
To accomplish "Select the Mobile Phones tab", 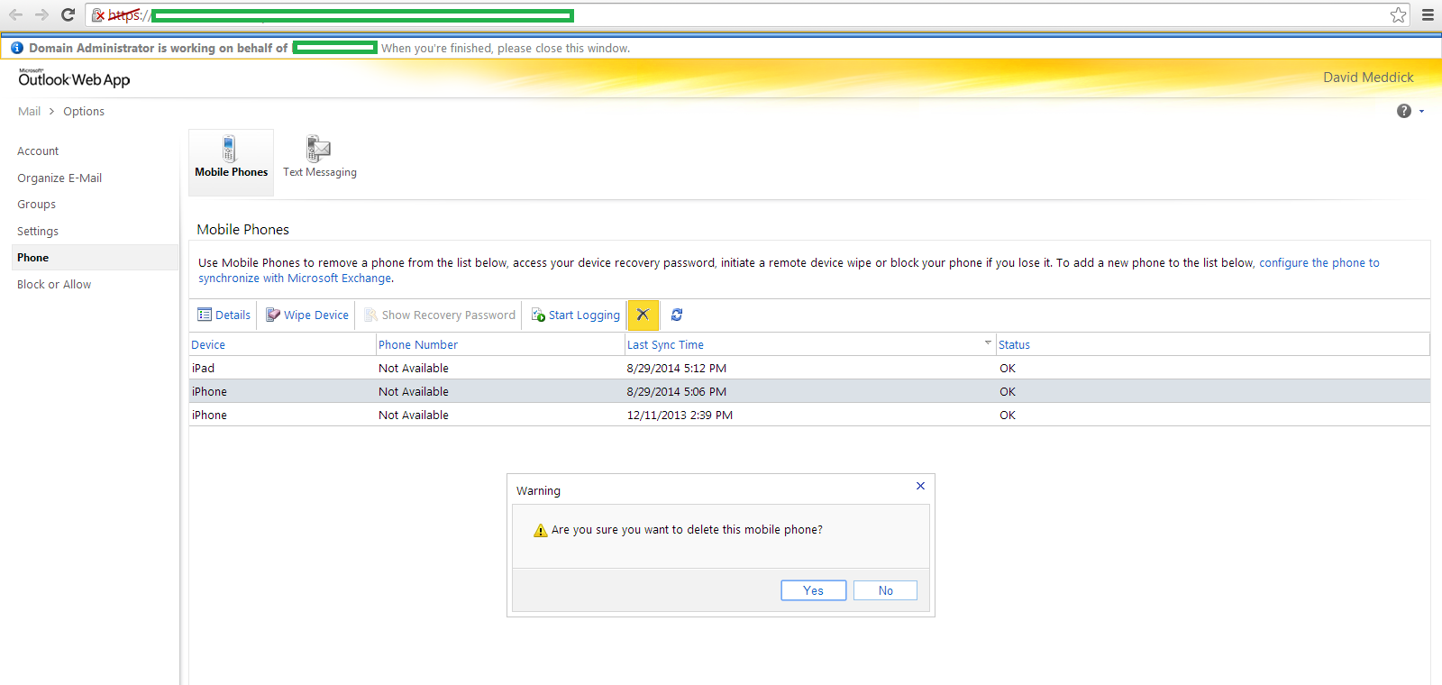I will pyautogui.click(x=231, y=162).
